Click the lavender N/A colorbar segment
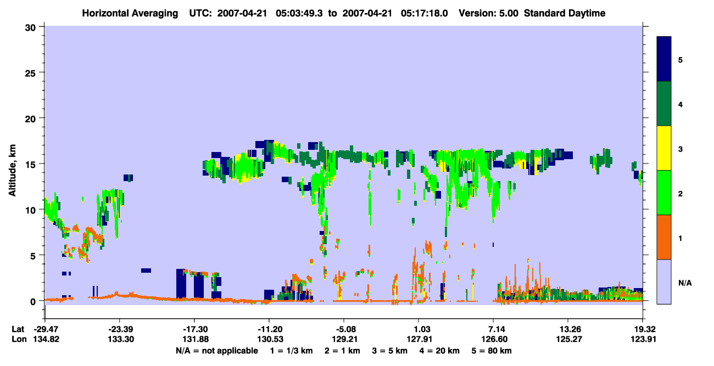This screenshot has height=366, width=714. tap(664, 281)
